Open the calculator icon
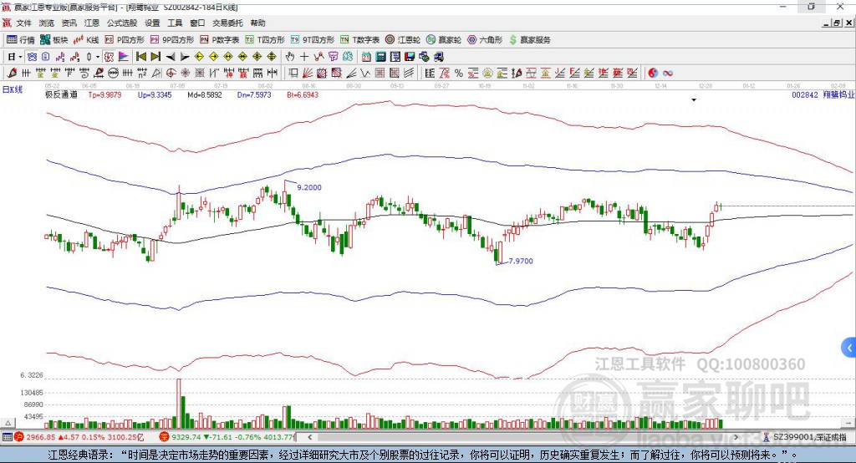This screenshot has width=856, height=463. coord(380,57)
